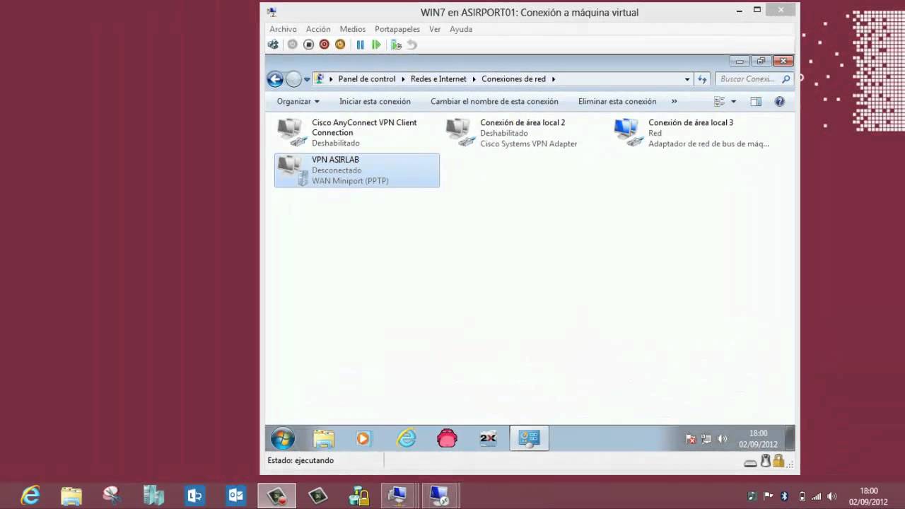Click the yellow padlock status icon
This screenshot has width=905, height=509.
(x=778, y=461)
